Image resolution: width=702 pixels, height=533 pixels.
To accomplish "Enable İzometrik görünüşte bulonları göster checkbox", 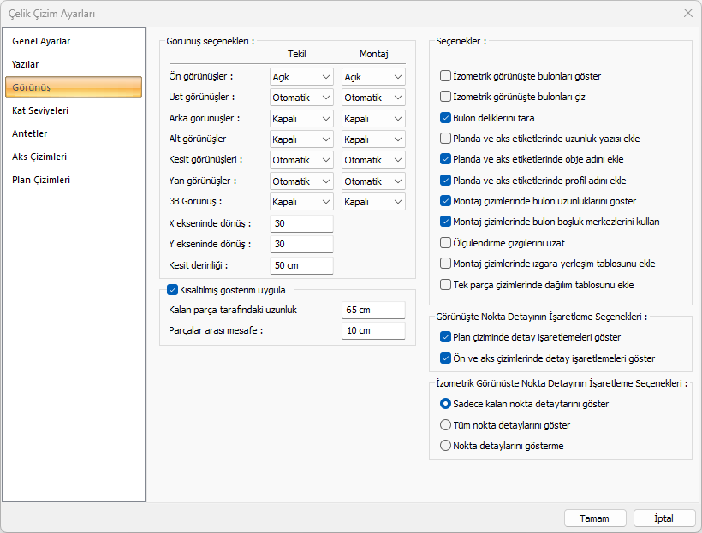I will [x=445, y=76].
